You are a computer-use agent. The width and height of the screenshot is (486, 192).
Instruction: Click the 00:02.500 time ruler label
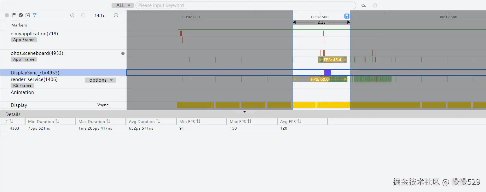click(x=191, y=17)
